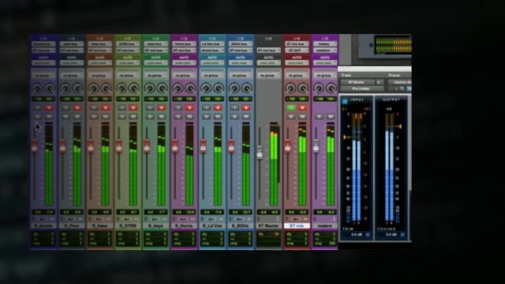
Task: Click TRIM value field in limiter
Action: [356, 235]
